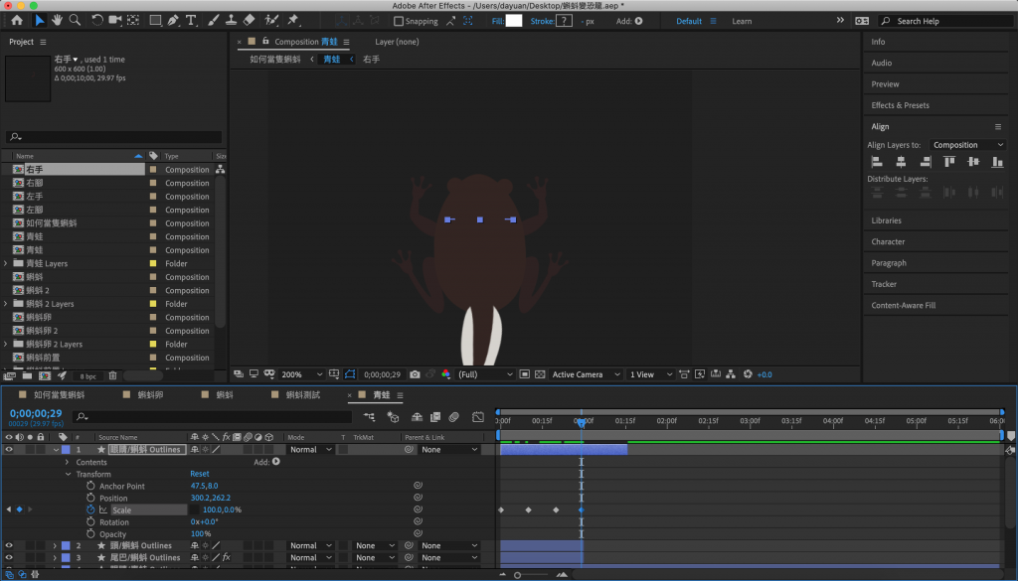Select the Hand tool

click(57, 21)
